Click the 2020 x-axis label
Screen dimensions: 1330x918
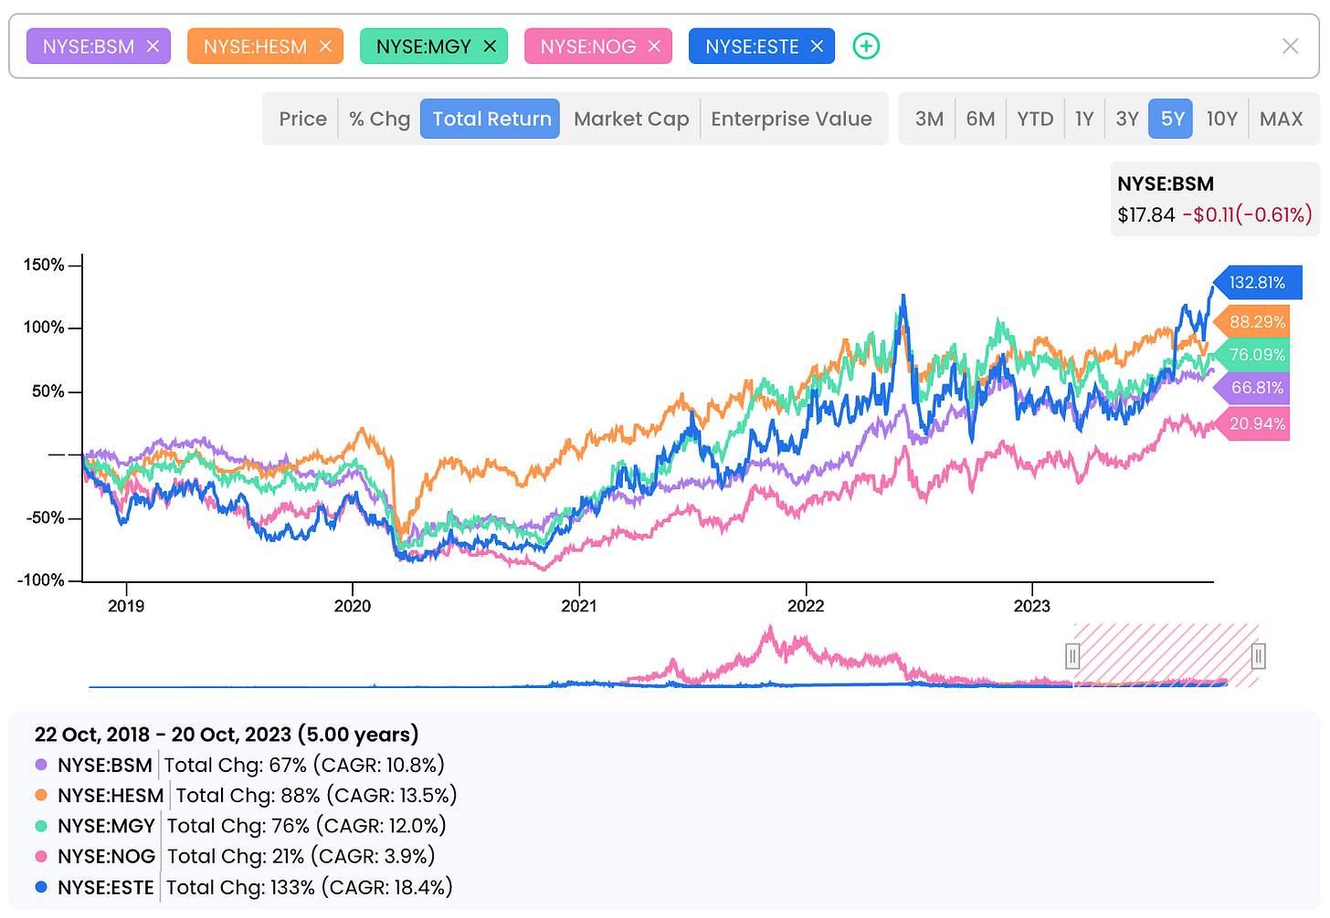(353, 606)
